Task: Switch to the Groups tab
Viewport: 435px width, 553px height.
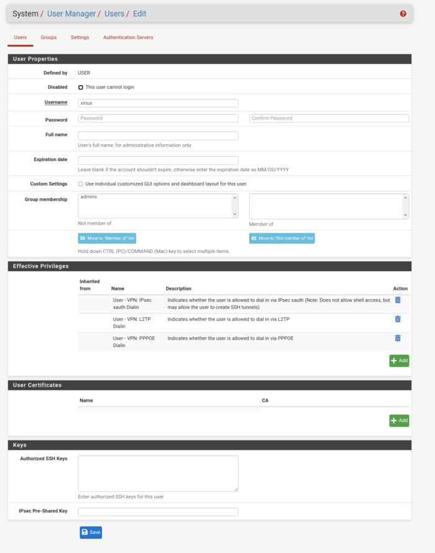Action: (48, 37)
